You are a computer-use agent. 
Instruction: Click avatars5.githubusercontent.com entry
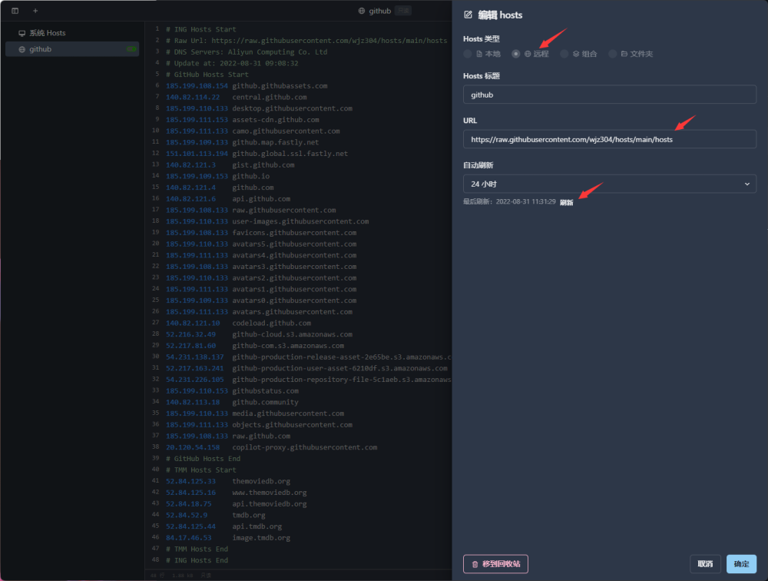click(x=294, y=244)
